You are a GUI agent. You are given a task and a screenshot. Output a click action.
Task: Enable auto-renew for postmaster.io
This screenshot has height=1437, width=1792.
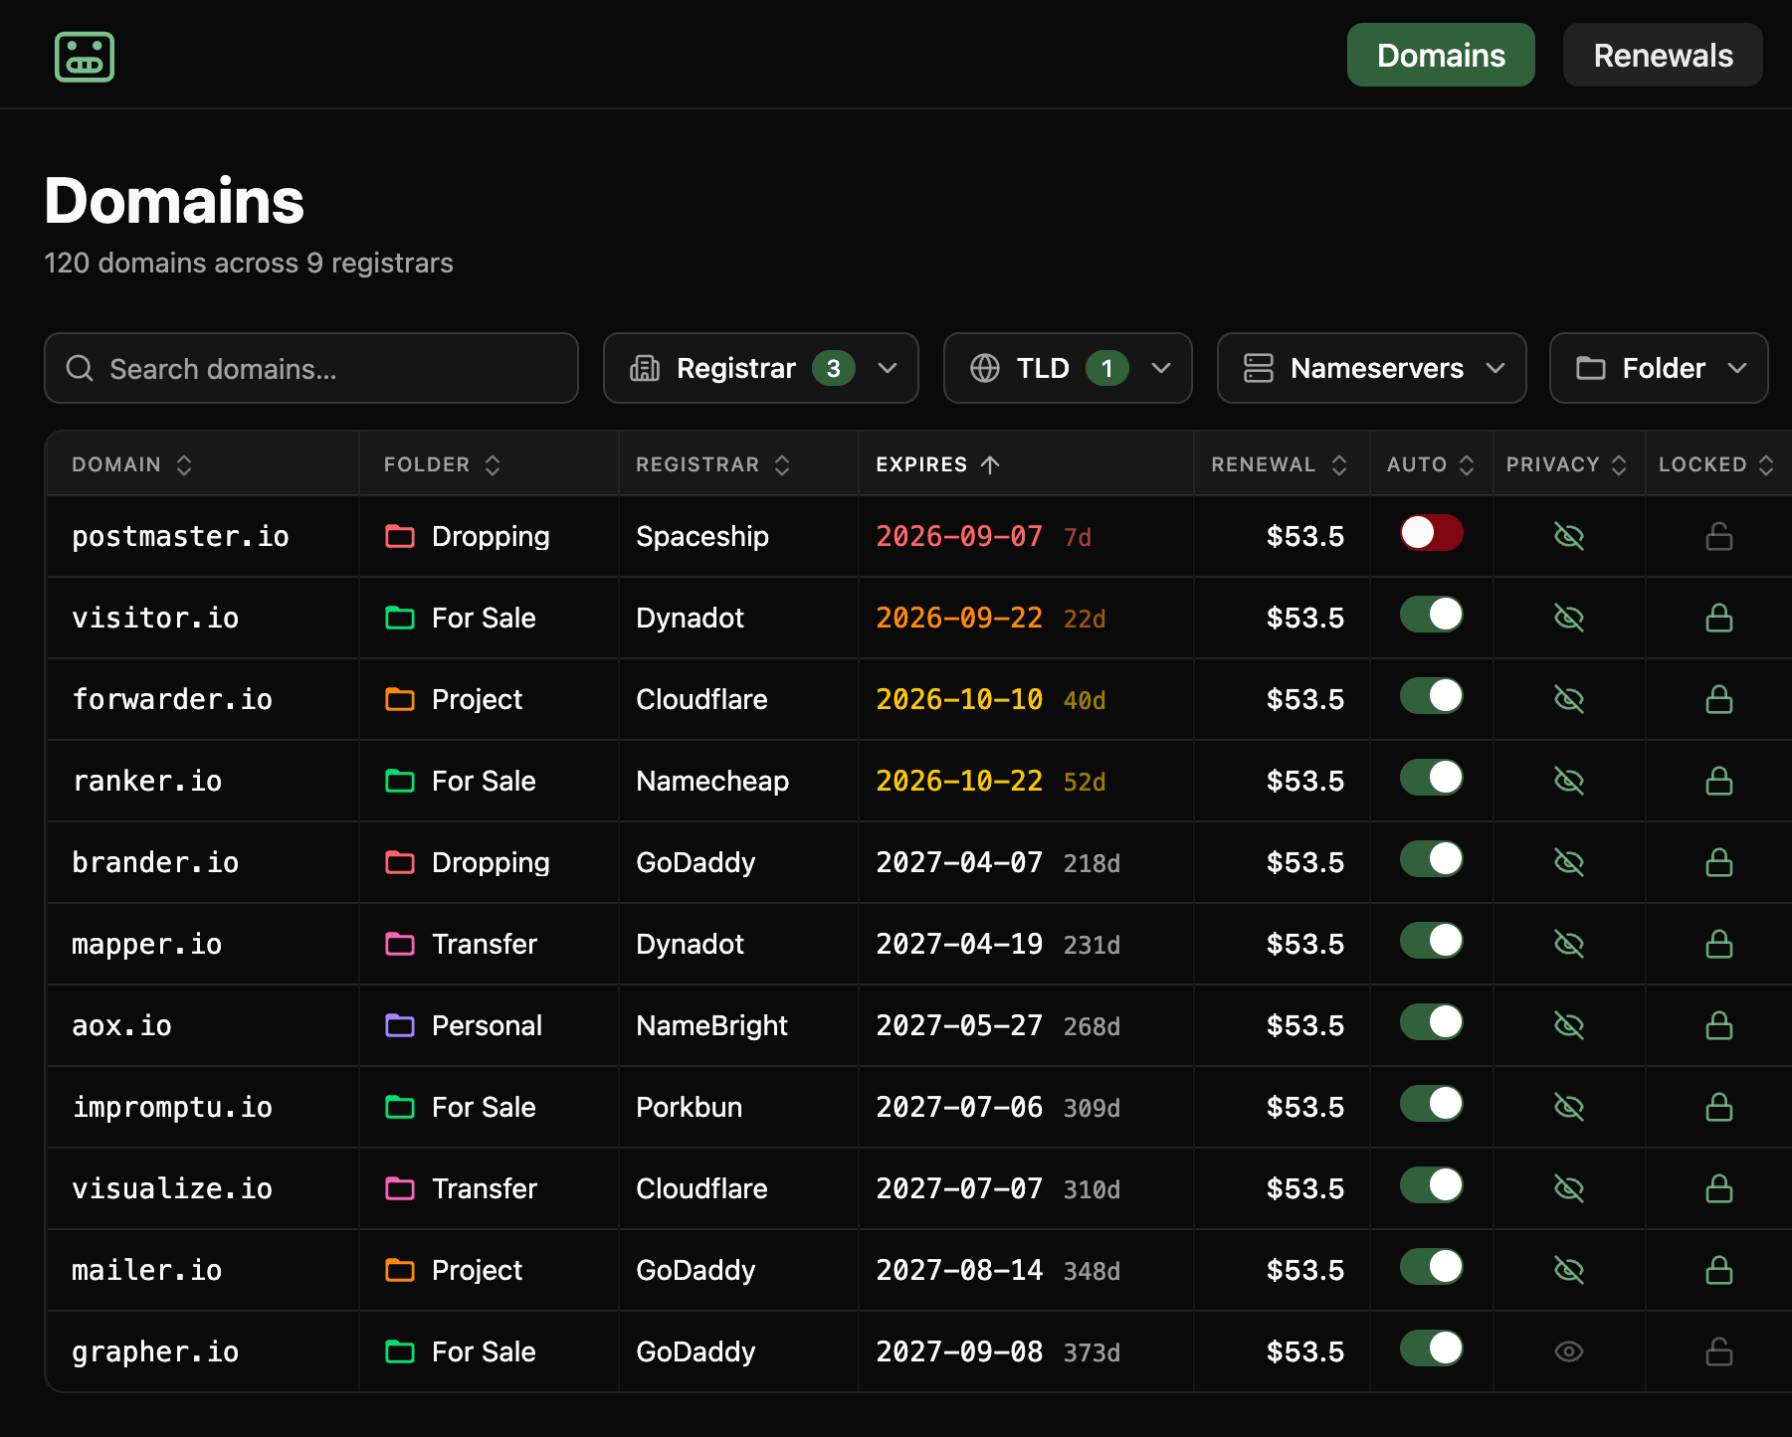point(1432,533)
